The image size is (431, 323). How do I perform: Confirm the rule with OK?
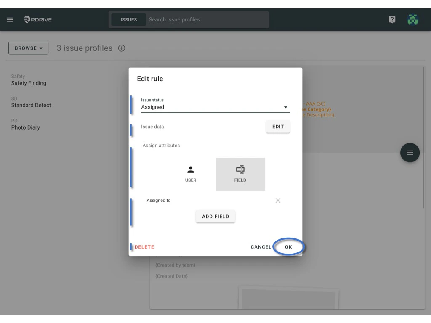[x=288, y=247]
